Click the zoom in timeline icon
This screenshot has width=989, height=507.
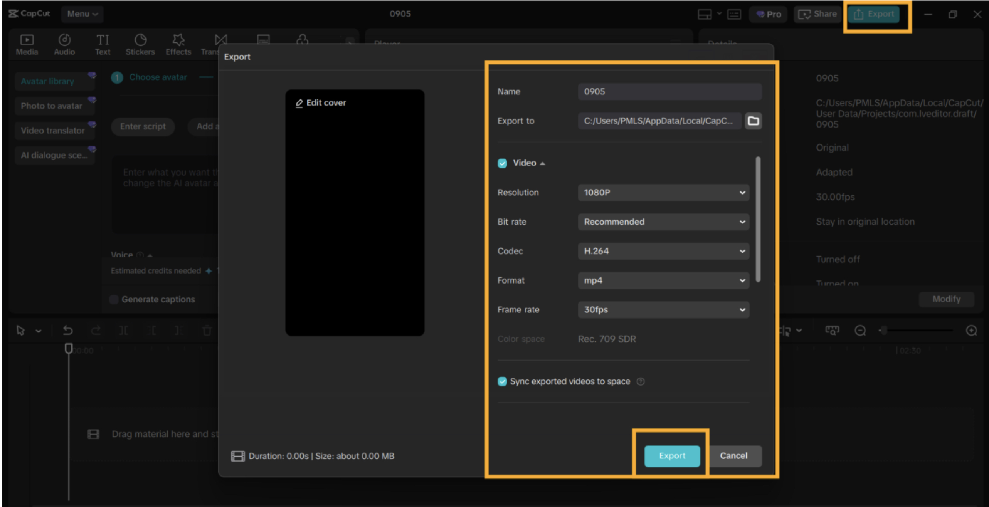971,331
